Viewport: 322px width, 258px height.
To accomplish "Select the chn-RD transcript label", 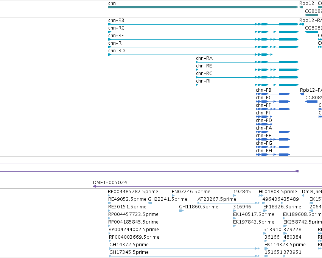I will (x=117, y=51).
